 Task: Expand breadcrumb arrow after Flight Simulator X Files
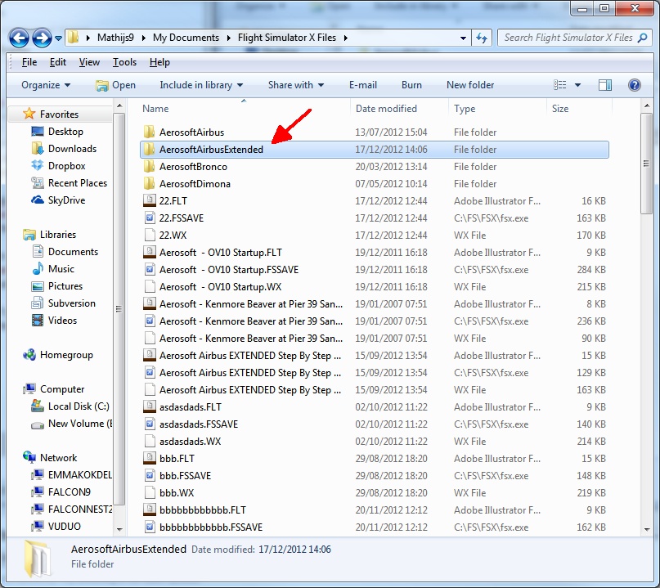point(346,38)
